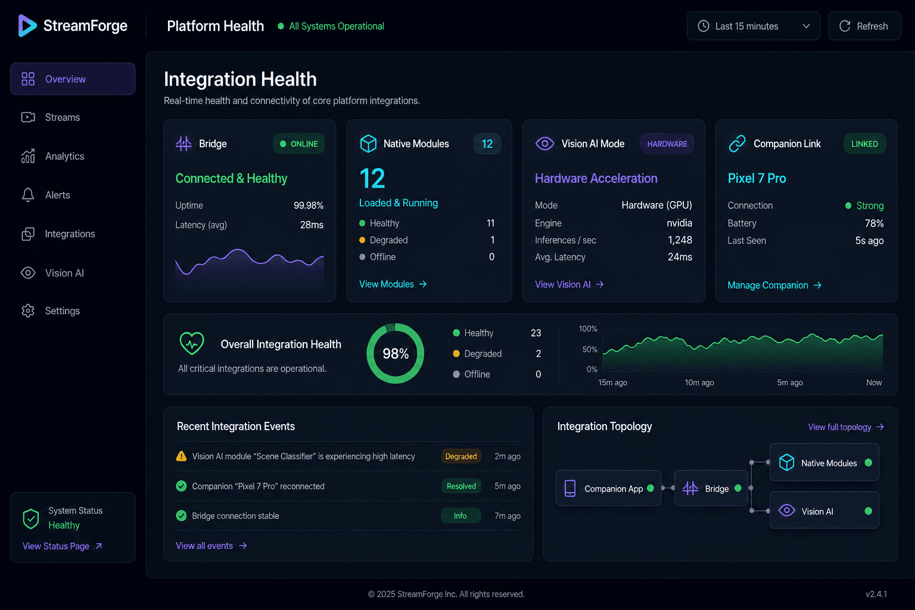Select the Native Modules topology node
This screenshot has height=610, width=915.
[824, 463]
